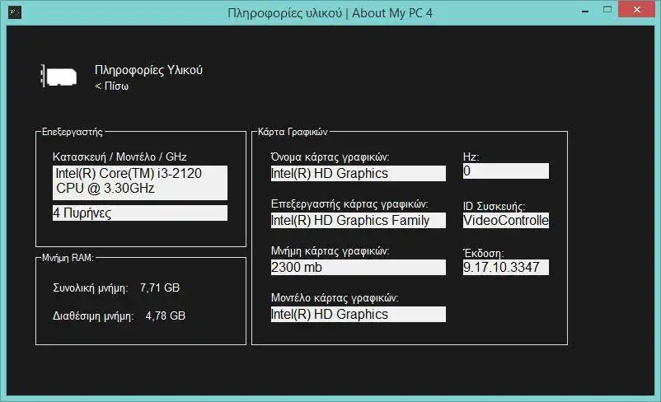Click the available memory value '4,78 GB'
Viewport: 661px width, 402px height.
[x=165, y=316]
